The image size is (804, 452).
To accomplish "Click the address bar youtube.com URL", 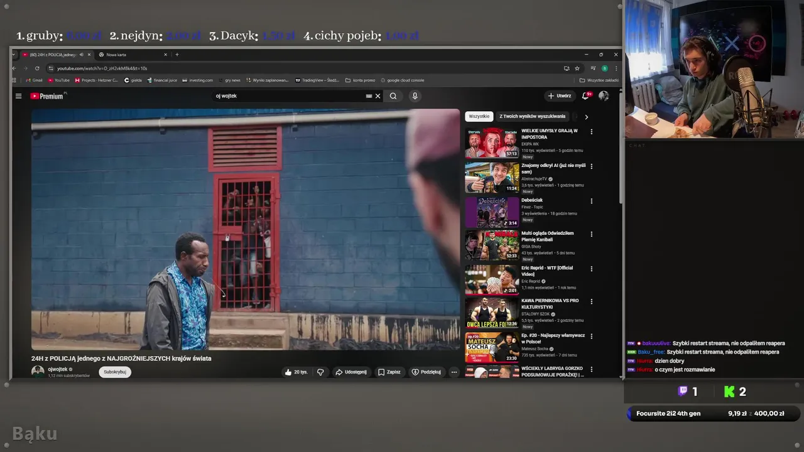I will click(x=102, y=68).
